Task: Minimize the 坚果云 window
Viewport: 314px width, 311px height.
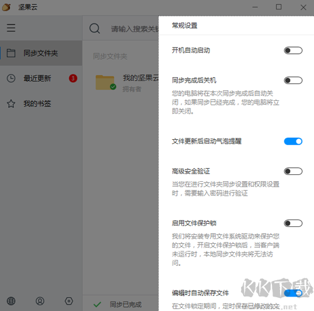Action: coord(255,7)
